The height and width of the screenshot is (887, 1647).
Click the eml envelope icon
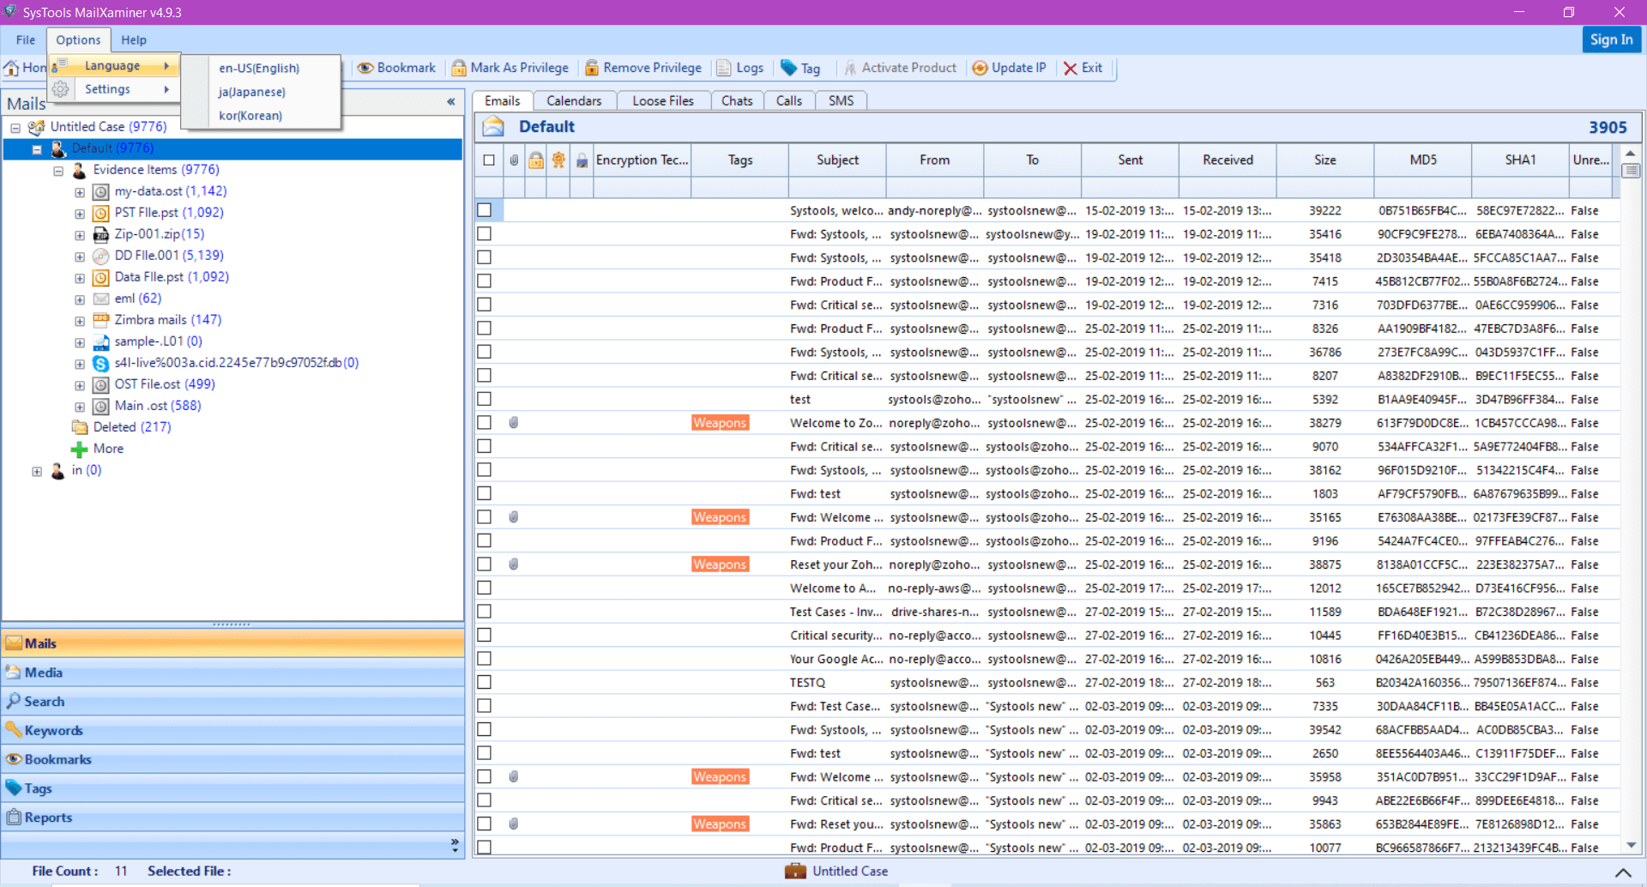click(x=100, y=299)
